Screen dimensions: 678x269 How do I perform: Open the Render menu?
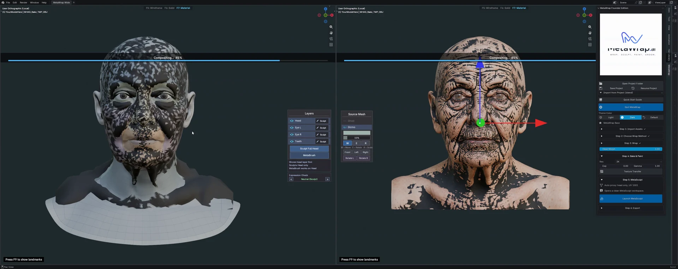pos(23,2)
